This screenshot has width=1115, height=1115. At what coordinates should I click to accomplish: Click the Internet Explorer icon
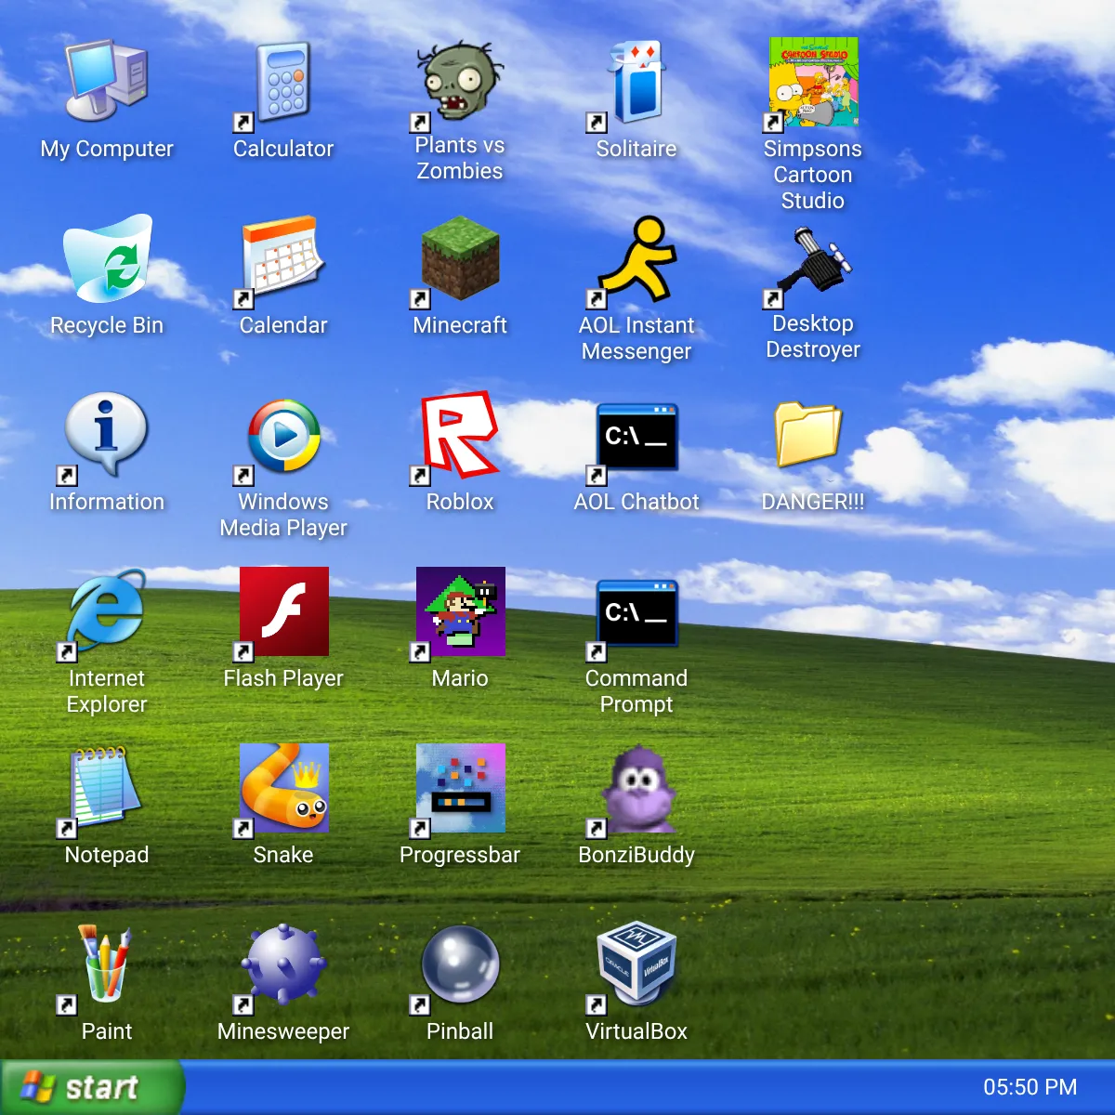107,613
